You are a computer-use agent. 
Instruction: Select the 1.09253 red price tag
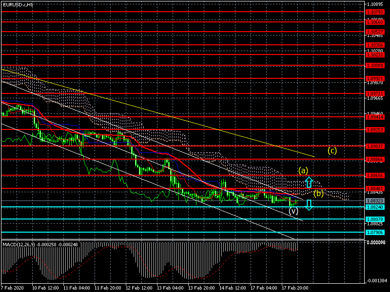coord(375,129)
